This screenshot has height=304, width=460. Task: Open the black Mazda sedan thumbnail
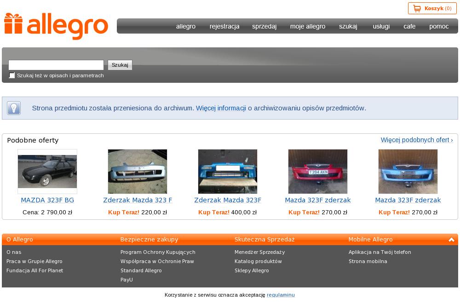coord(47,172)
